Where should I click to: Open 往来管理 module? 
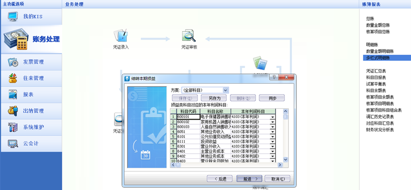coord(31,78)
